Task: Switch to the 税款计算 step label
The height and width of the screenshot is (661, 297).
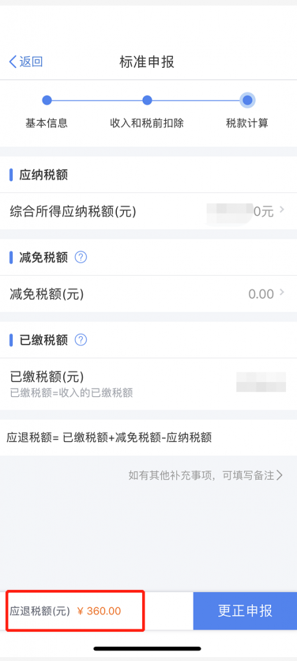Action: [x=247, y=123]
